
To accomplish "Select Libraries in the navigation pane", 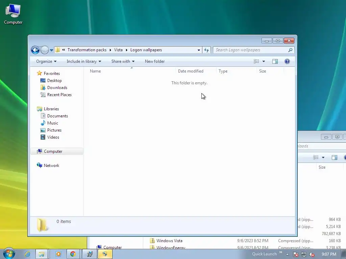I will [x=51, y=109].
